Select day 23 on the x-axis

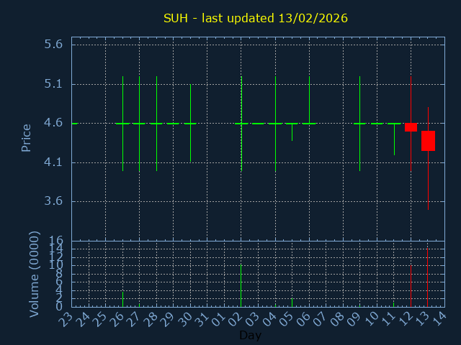click(x=67, y=319)
